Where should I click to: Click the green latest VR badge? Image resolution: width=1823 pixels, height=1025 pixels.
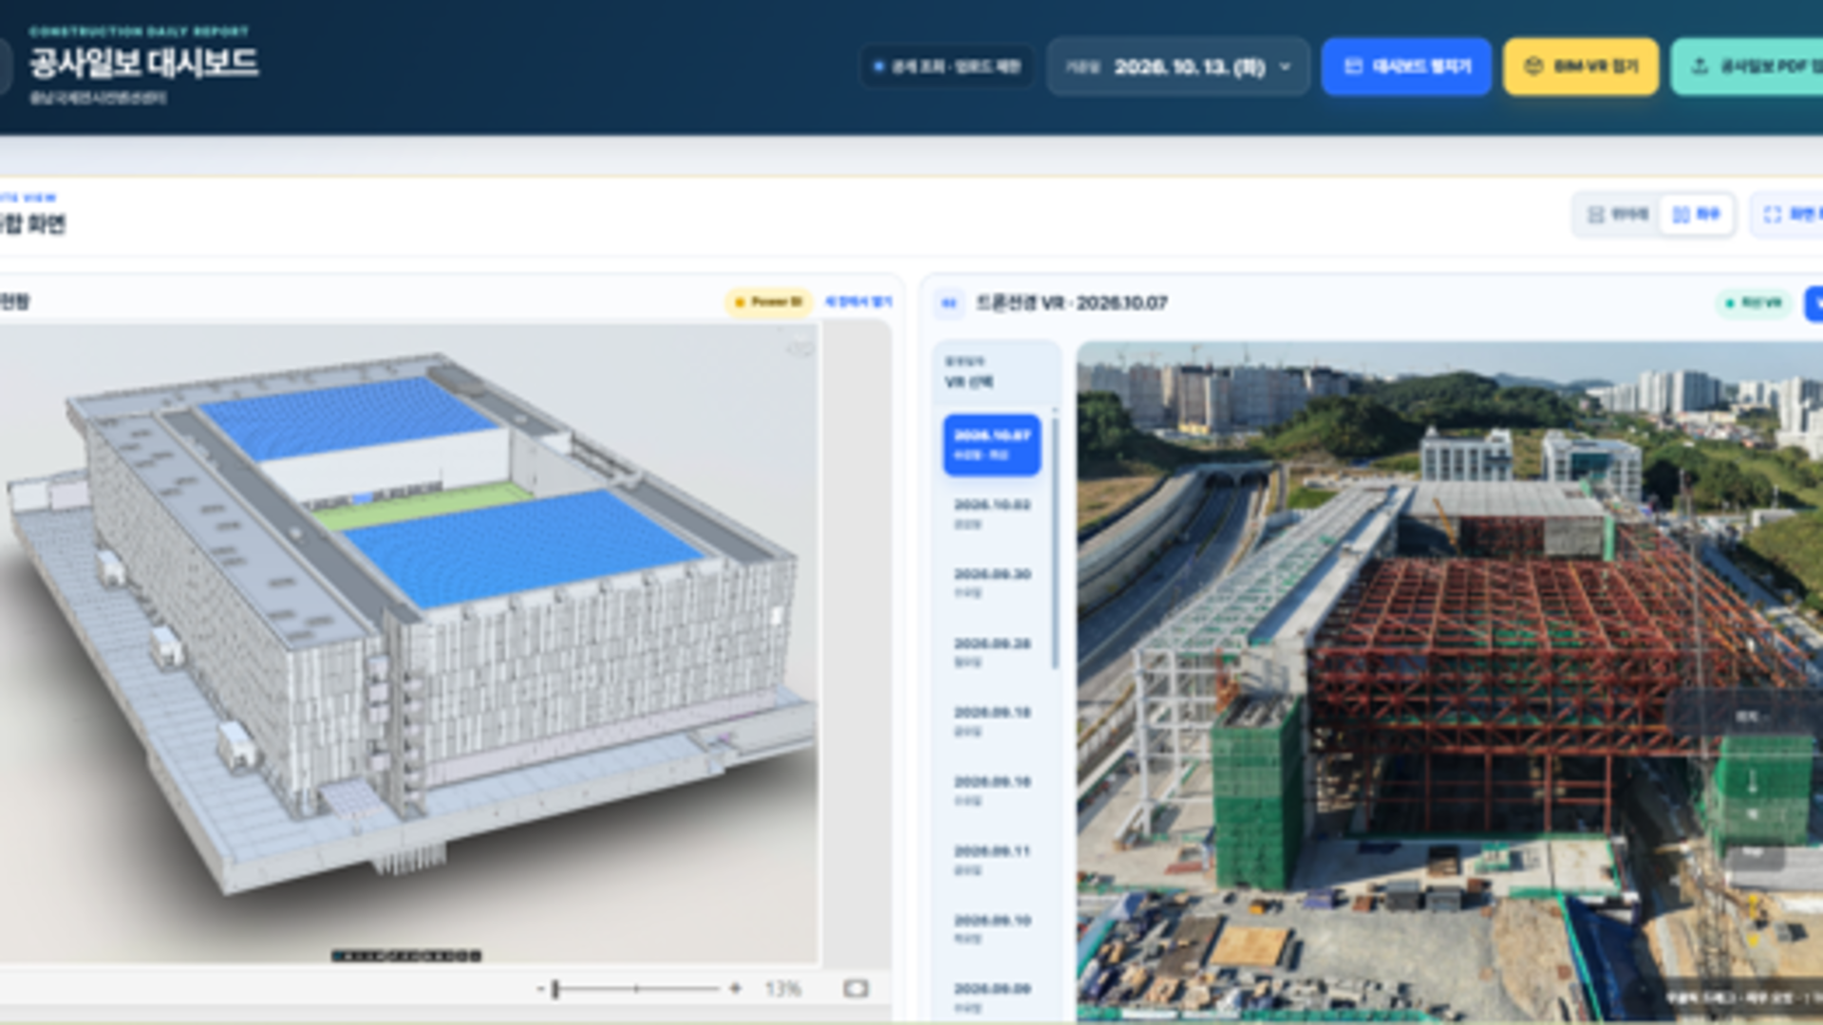point(1754,303)
